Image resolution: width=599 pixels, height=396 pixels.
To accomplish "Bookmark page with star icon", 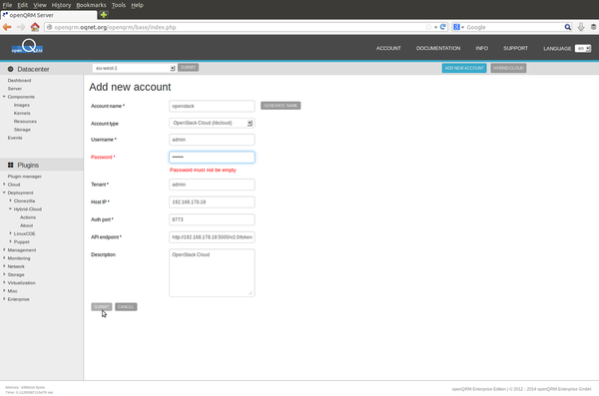I will point(428,27).
